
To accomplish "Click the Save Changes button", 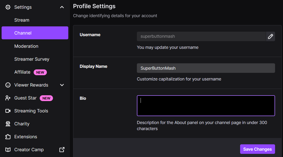I will 257,149.
